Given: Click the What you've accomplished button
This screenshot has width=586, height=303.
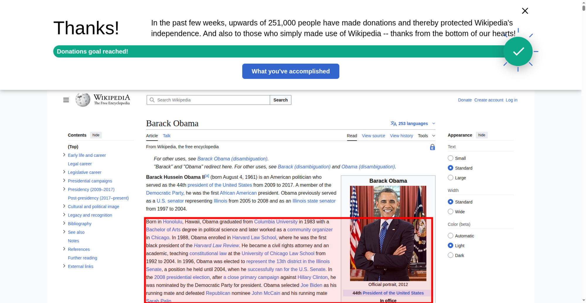Looking at the screenshot, I should [290, 71].
